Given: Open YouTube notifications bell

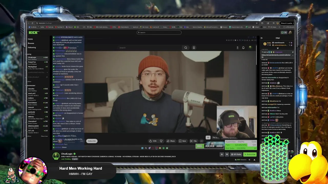Looking at the screenshot, I should tap(243, 48).
